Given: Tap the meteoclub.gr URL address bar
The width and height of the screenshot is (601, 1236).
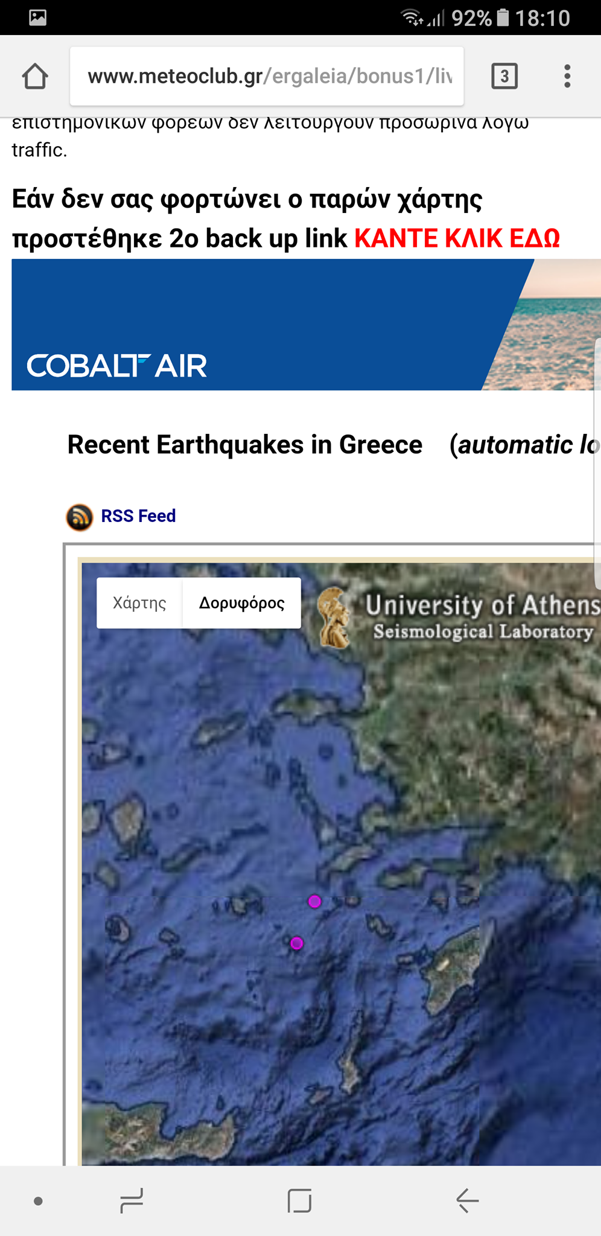Looking at the screenshot, I should pyautogui.click(x=267, y=76).
